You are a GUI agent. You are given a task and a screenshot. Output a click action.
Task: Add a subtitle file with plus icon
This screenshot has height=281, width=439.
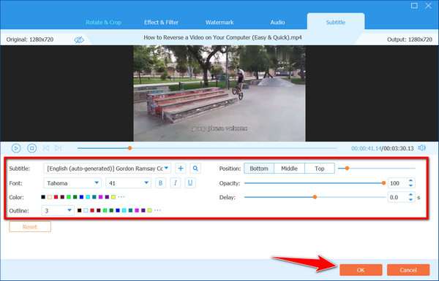[181, 169]
